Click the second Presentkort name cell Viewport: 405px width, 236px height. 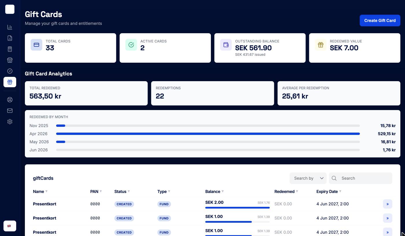tap(45, 218)
